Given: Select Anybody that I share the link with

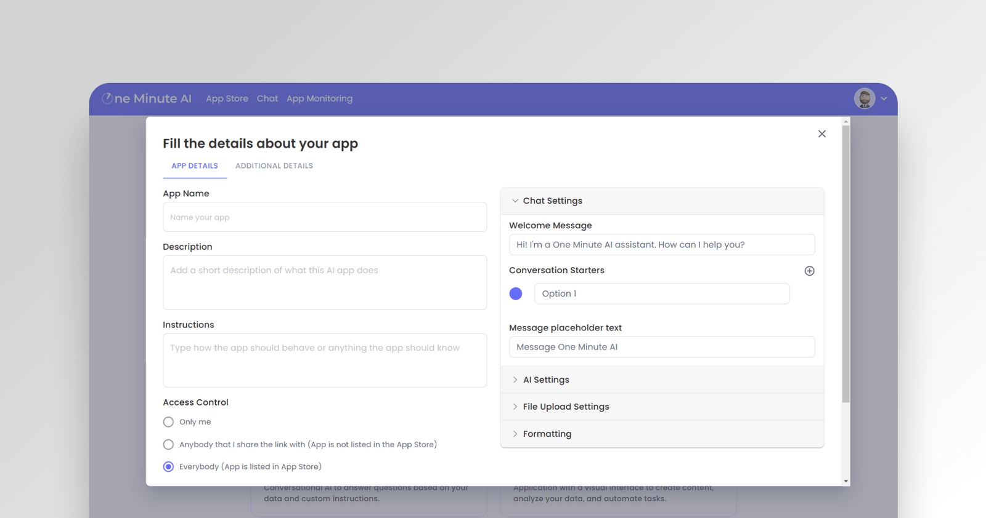Looking at the screenshot, I should click(x=168, y=444).
